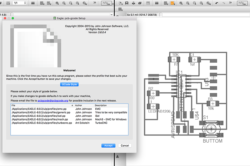Click Zoom select in the board window toolbar
Viewport: 250px width, 166px height.
click(209, 3)
